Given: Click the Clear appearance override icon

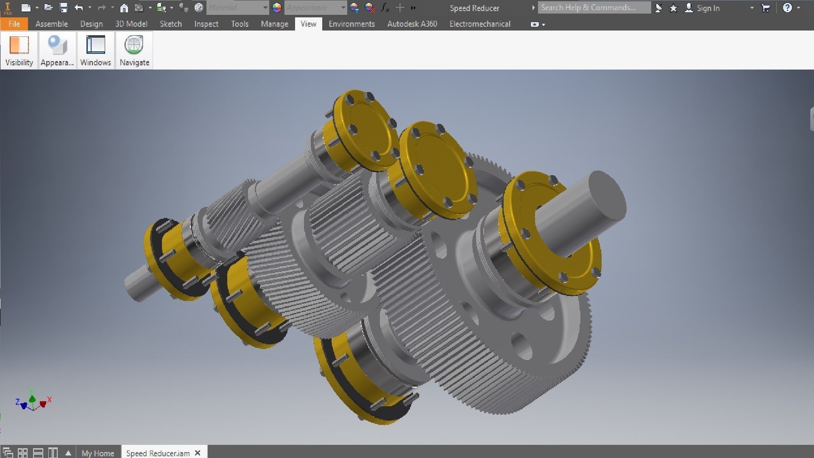Looking at the screenshot, I should click(370, 8).
